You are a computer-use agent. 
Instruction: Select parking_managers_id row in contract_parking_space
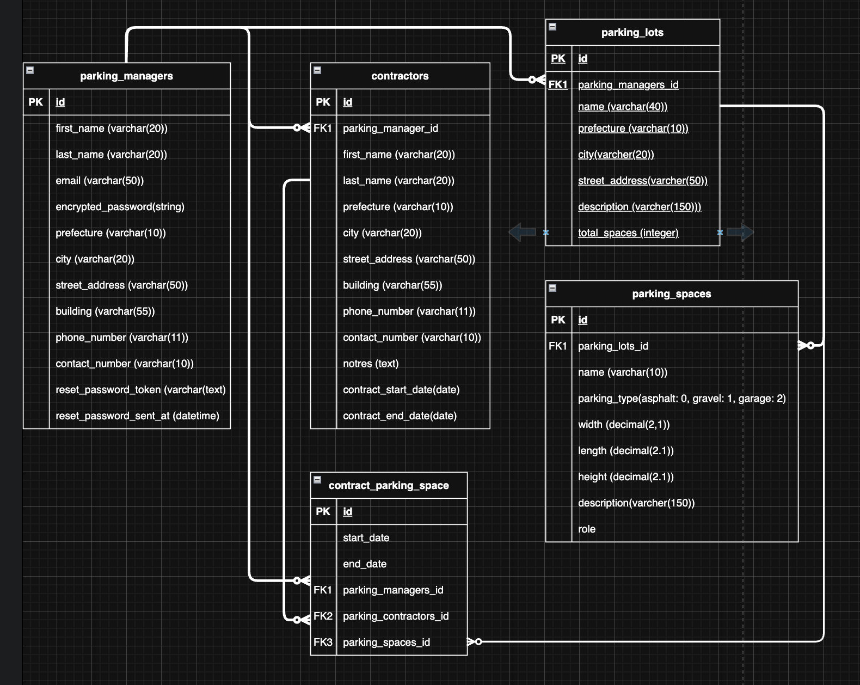point(389,590)
